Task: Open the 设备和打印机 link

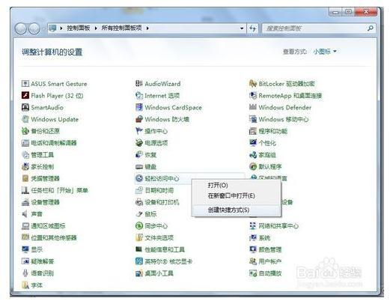Action: point(162,202)
